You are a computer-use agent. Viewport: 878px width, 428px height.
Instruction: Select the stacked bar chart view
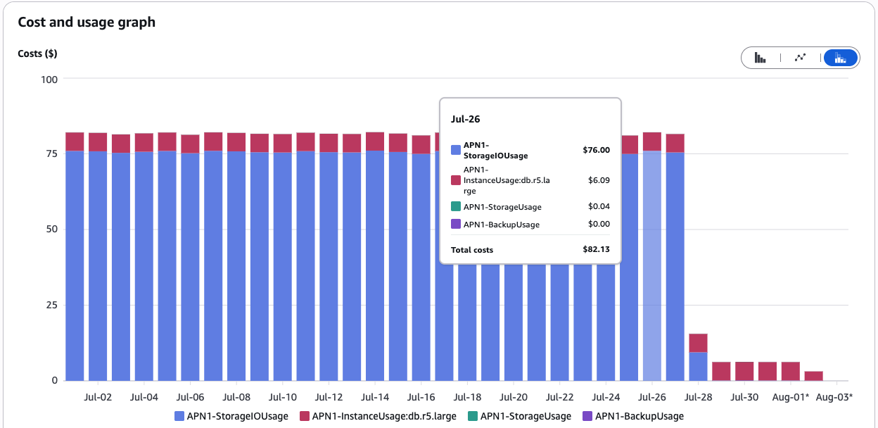(x=840, y=58)
